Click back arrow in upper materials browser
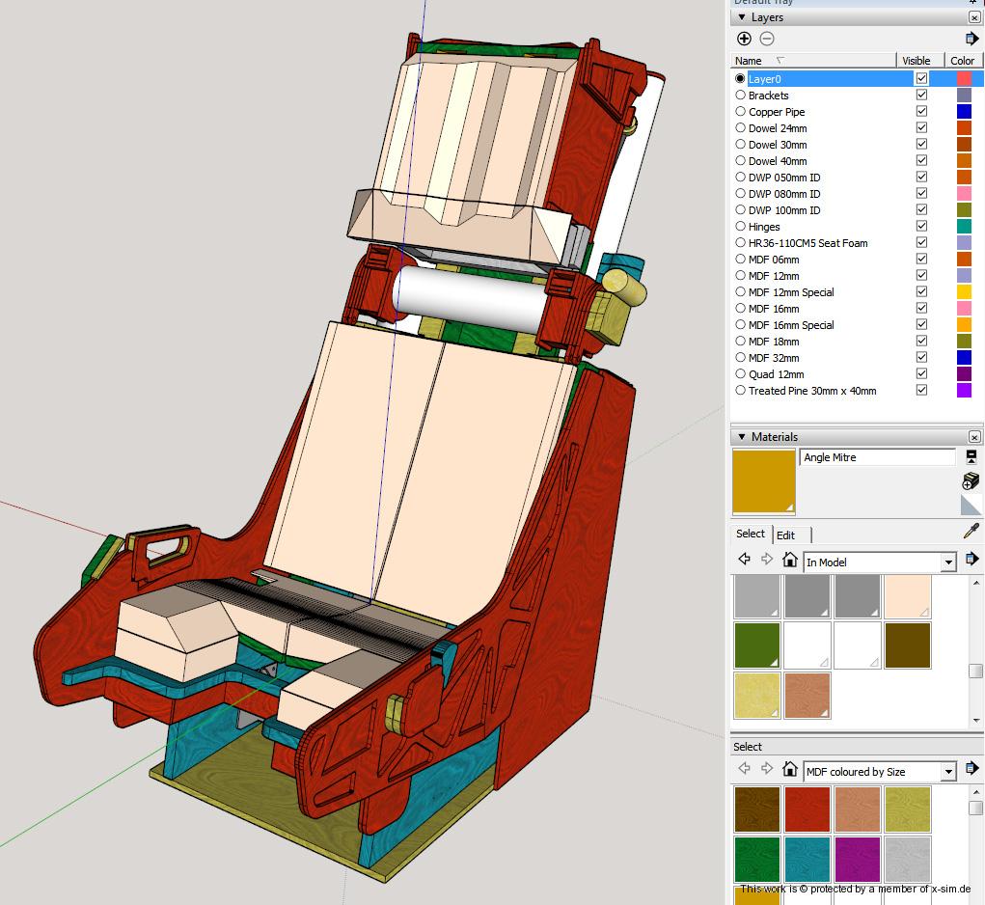This screenshot has height=905, width=985. pos(744,560)
